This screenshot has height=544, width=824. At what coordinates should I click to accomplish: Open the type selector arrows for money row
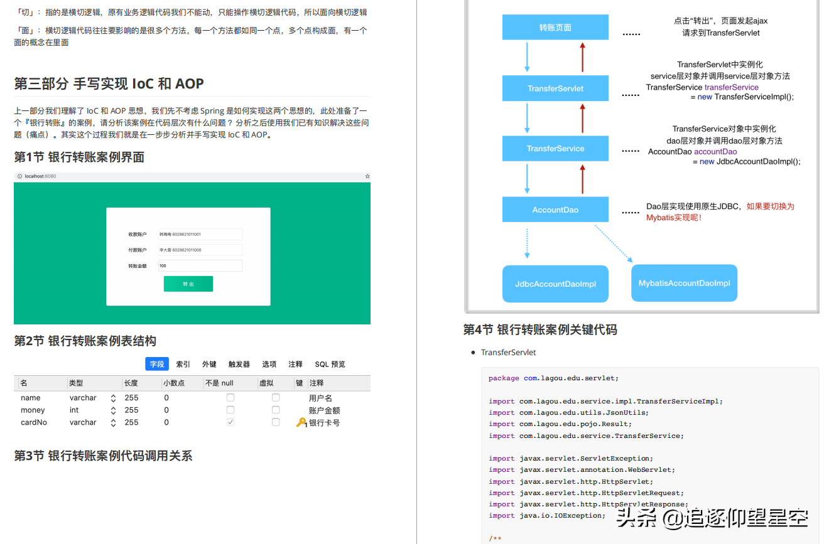point(113,410)
